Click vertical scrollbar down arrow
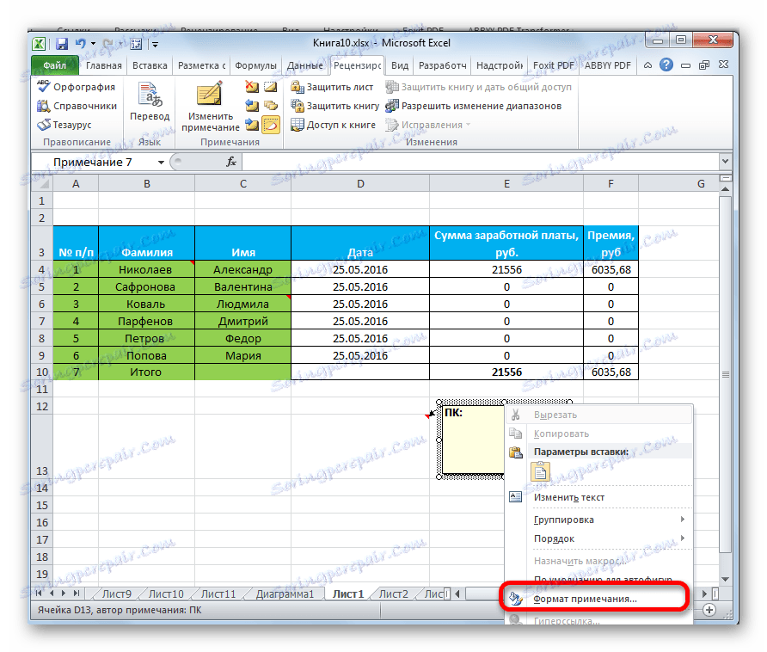Viewport: 767px width, 652px height. (x=726, y=579)
